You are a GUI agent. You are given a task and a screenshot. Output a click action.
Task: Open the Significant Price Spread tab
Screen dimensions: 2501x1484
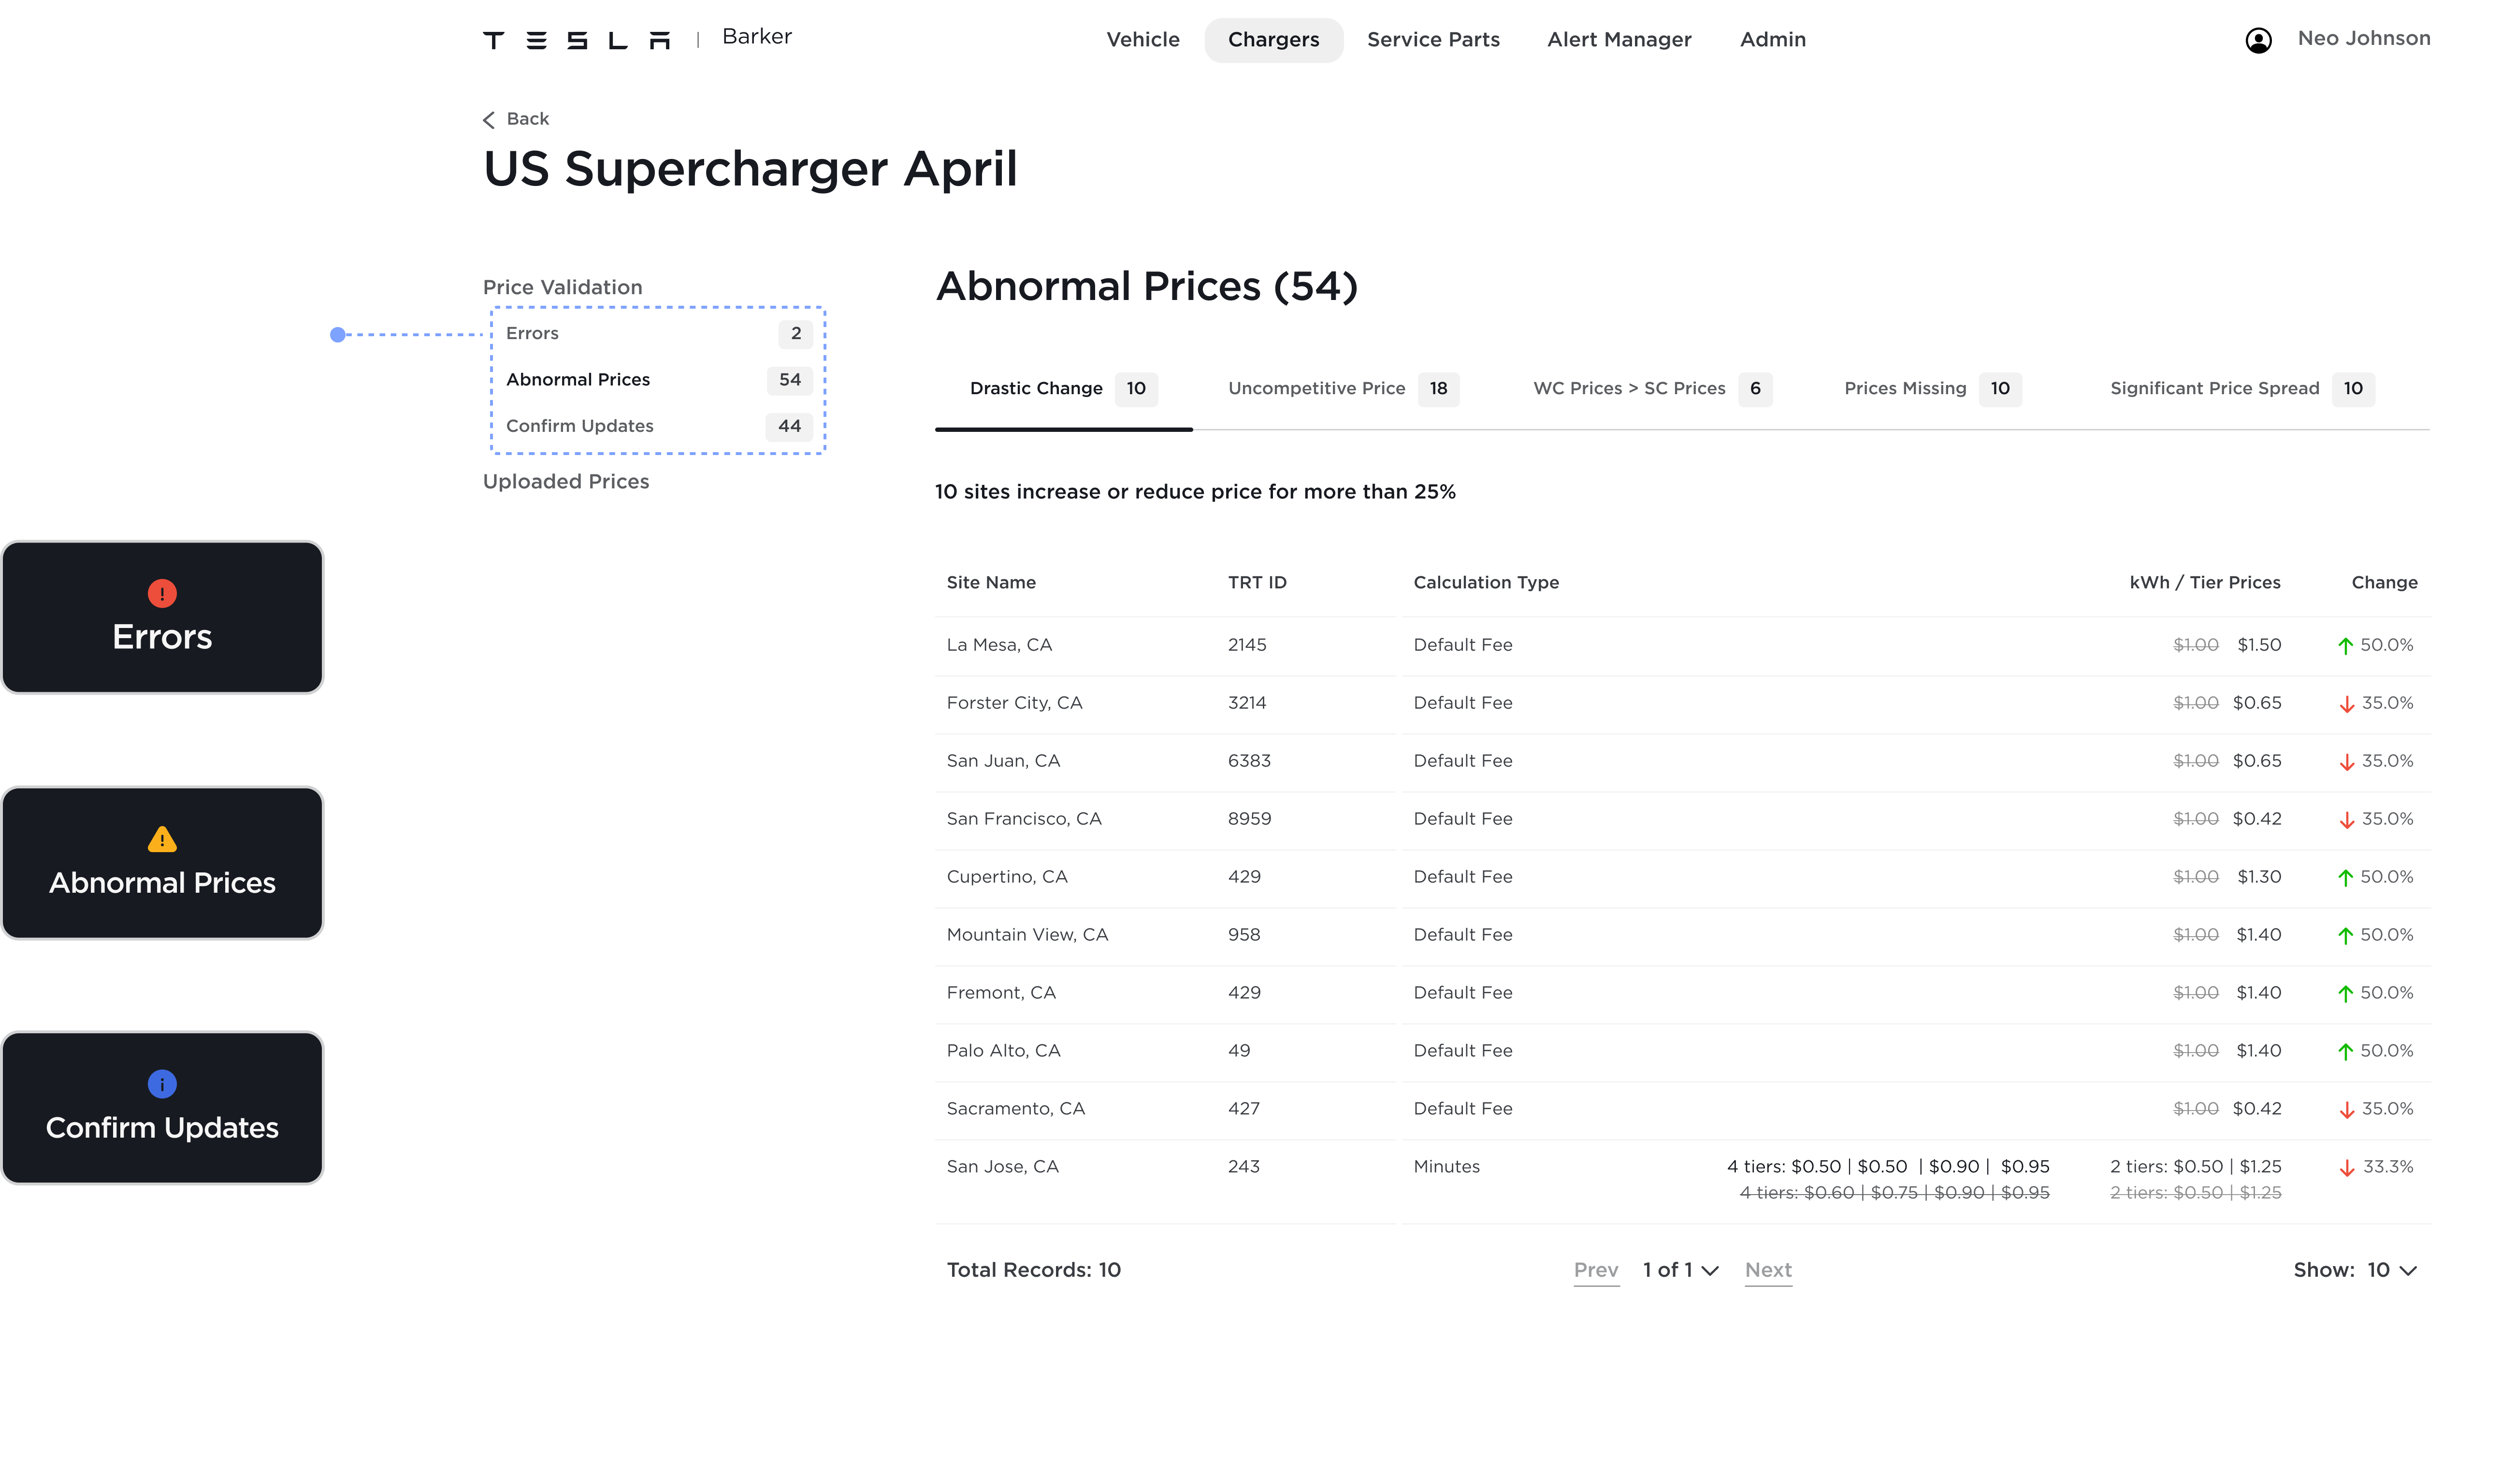click(x=2242, y=389)
